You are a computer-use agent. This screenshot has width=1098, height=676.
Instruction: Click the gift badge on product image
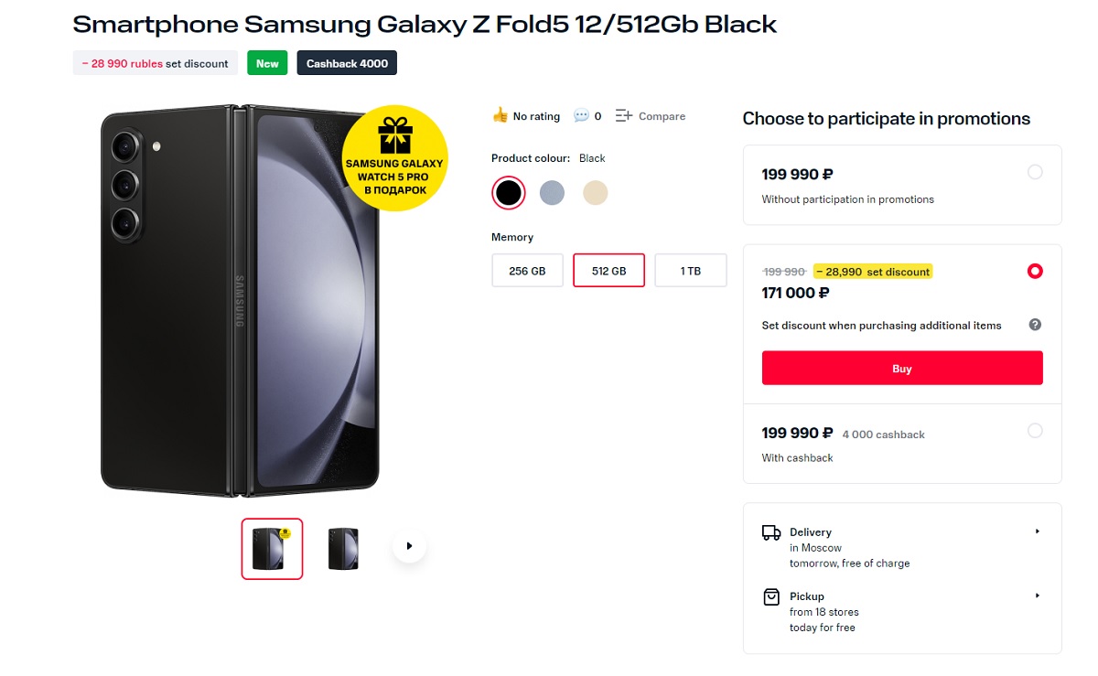pos(394,157)
